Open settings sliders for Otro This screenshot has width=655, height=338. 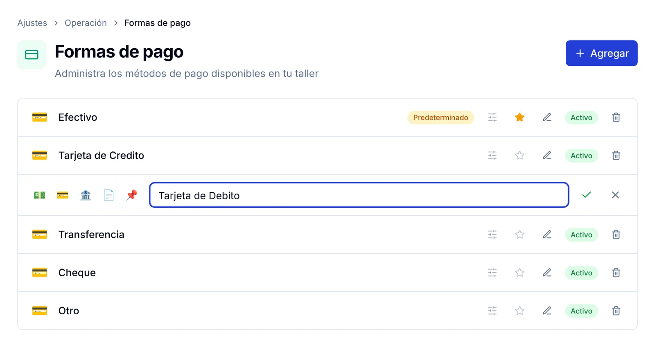point(492,311)
